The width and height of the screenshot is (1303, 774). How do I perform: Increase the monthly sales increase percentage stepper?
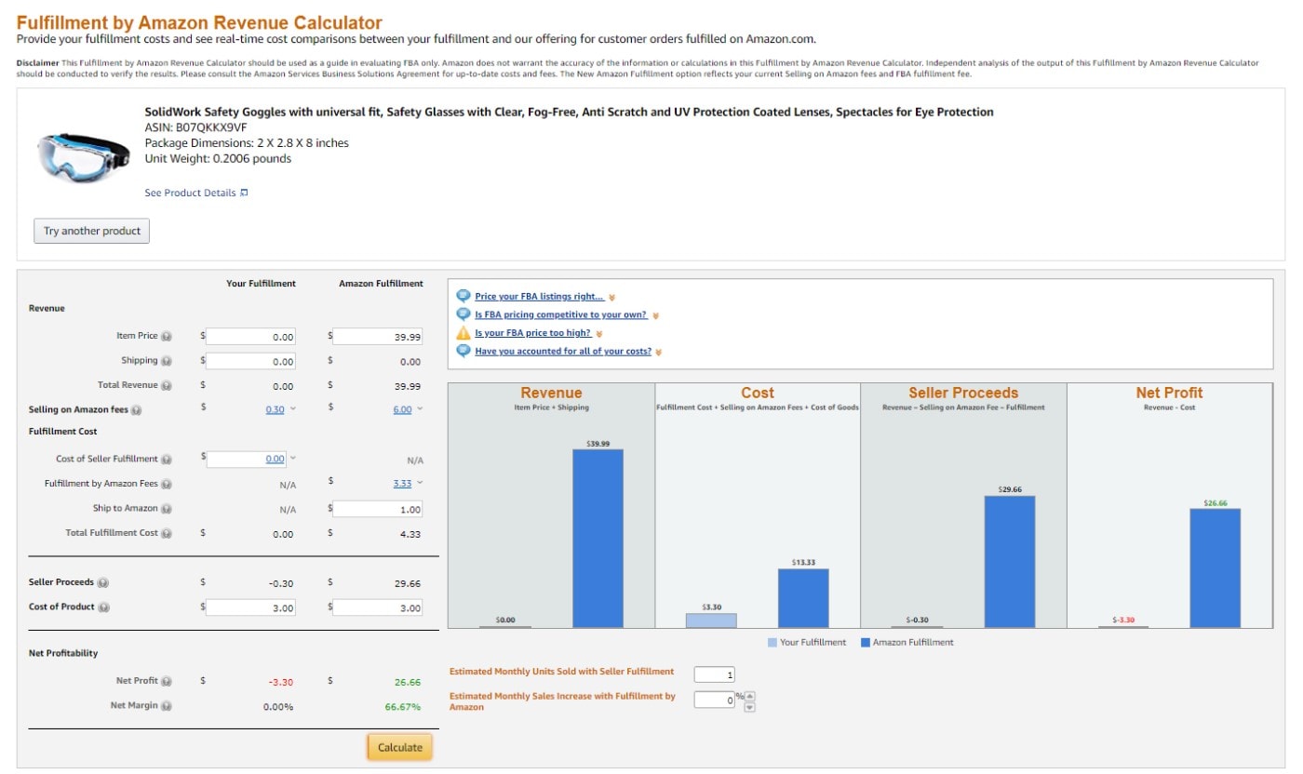[750, 696]
